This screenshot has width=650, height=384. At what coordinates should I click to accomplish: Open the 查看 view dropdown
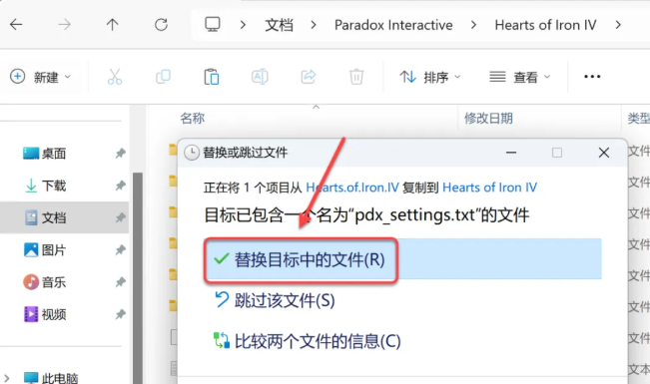(520, 77)
